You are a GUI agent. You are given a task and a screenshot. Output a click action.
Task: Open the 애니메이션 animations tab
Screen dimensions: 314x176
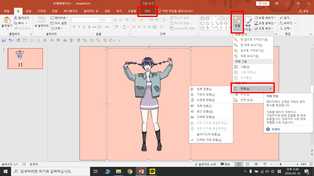(x=71, y=11)
